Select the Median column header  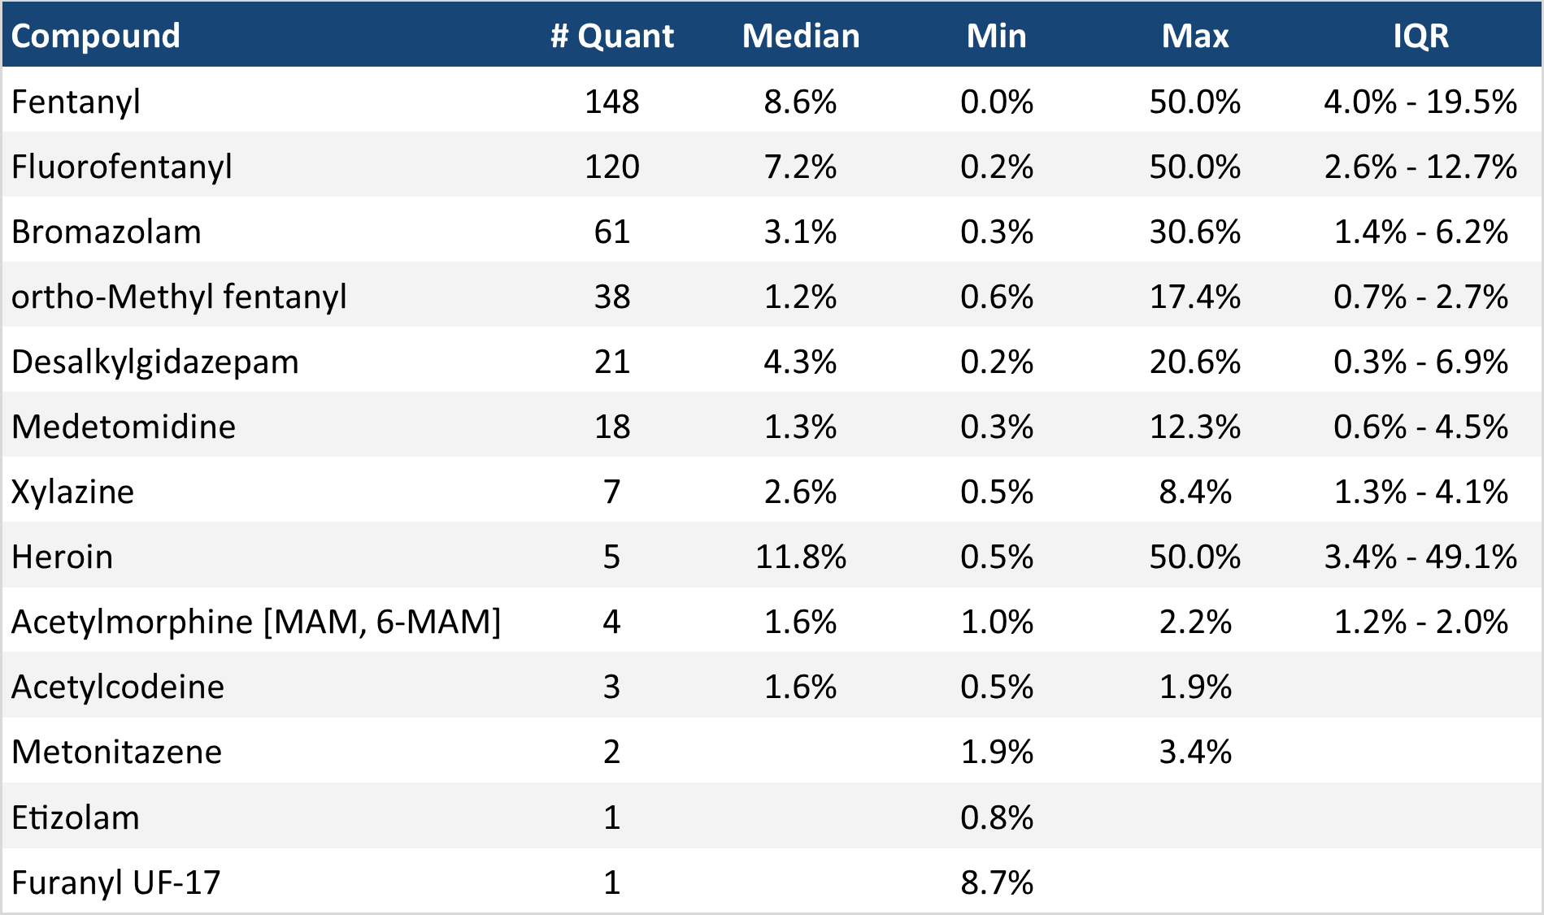pos(801,36)
